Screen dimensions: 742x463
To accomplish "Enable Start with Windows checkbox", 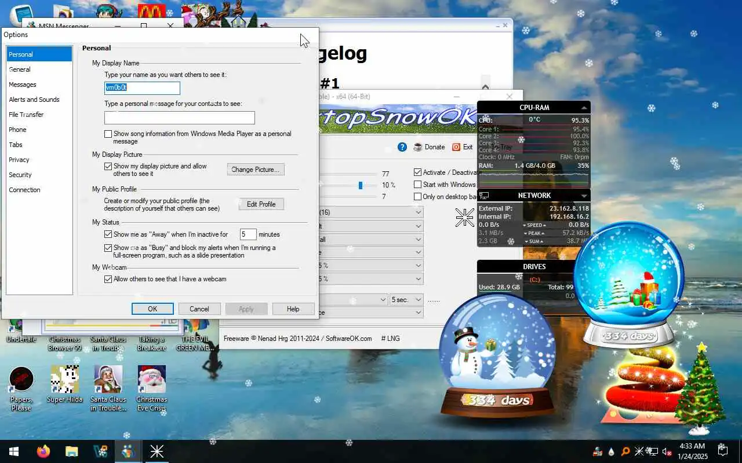I will pos(417,185).
